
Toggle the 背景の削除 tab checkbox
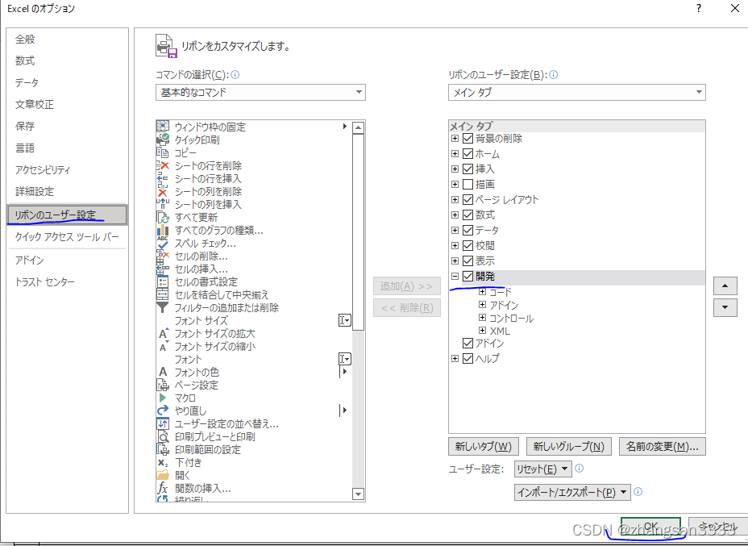(x=467, y=139)
